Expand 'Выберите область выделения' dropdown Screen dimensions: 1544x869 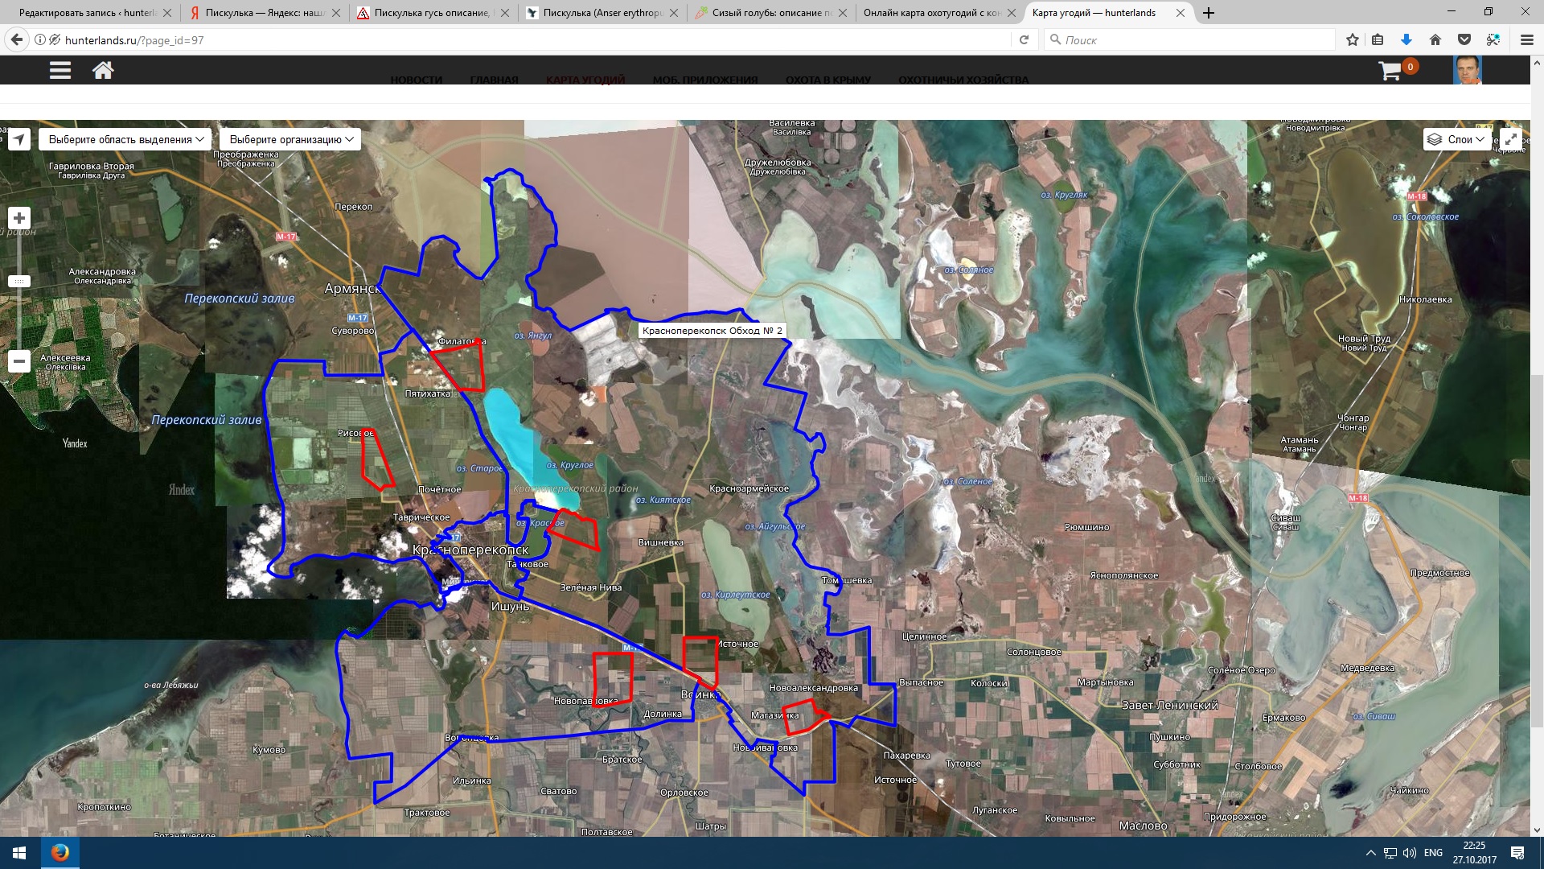pos(125,139)
